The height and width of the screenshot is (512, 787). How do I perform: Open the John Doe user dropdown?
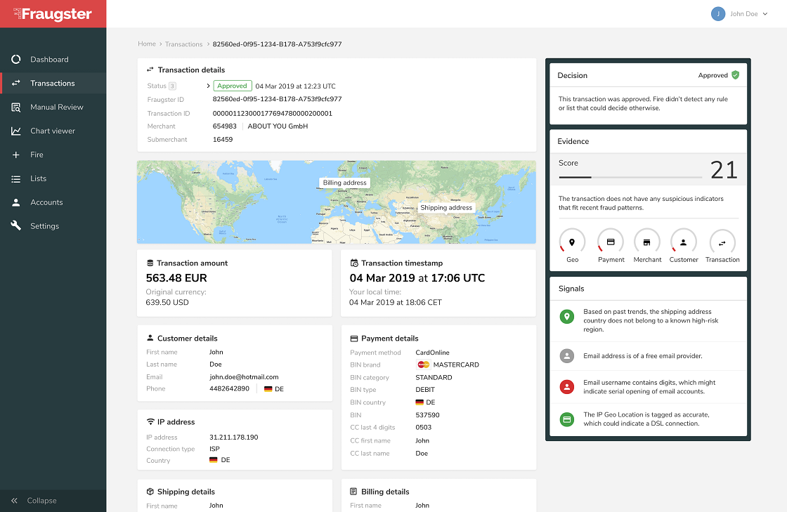pyautogui.click(x=740, y=14)
